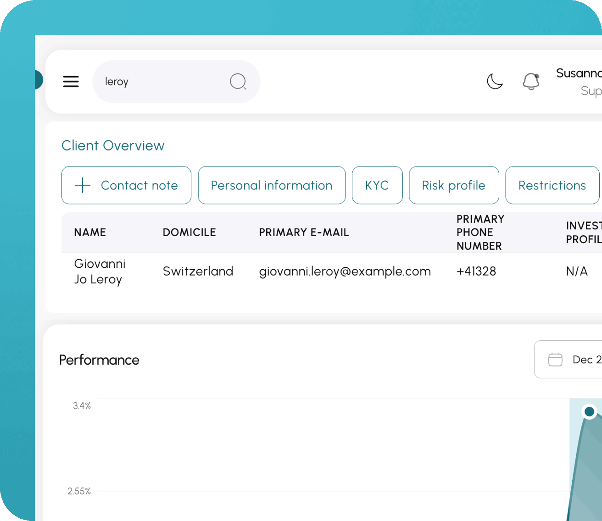
Task: Open the hamburger navigation menu
Action: coord(71,82)
